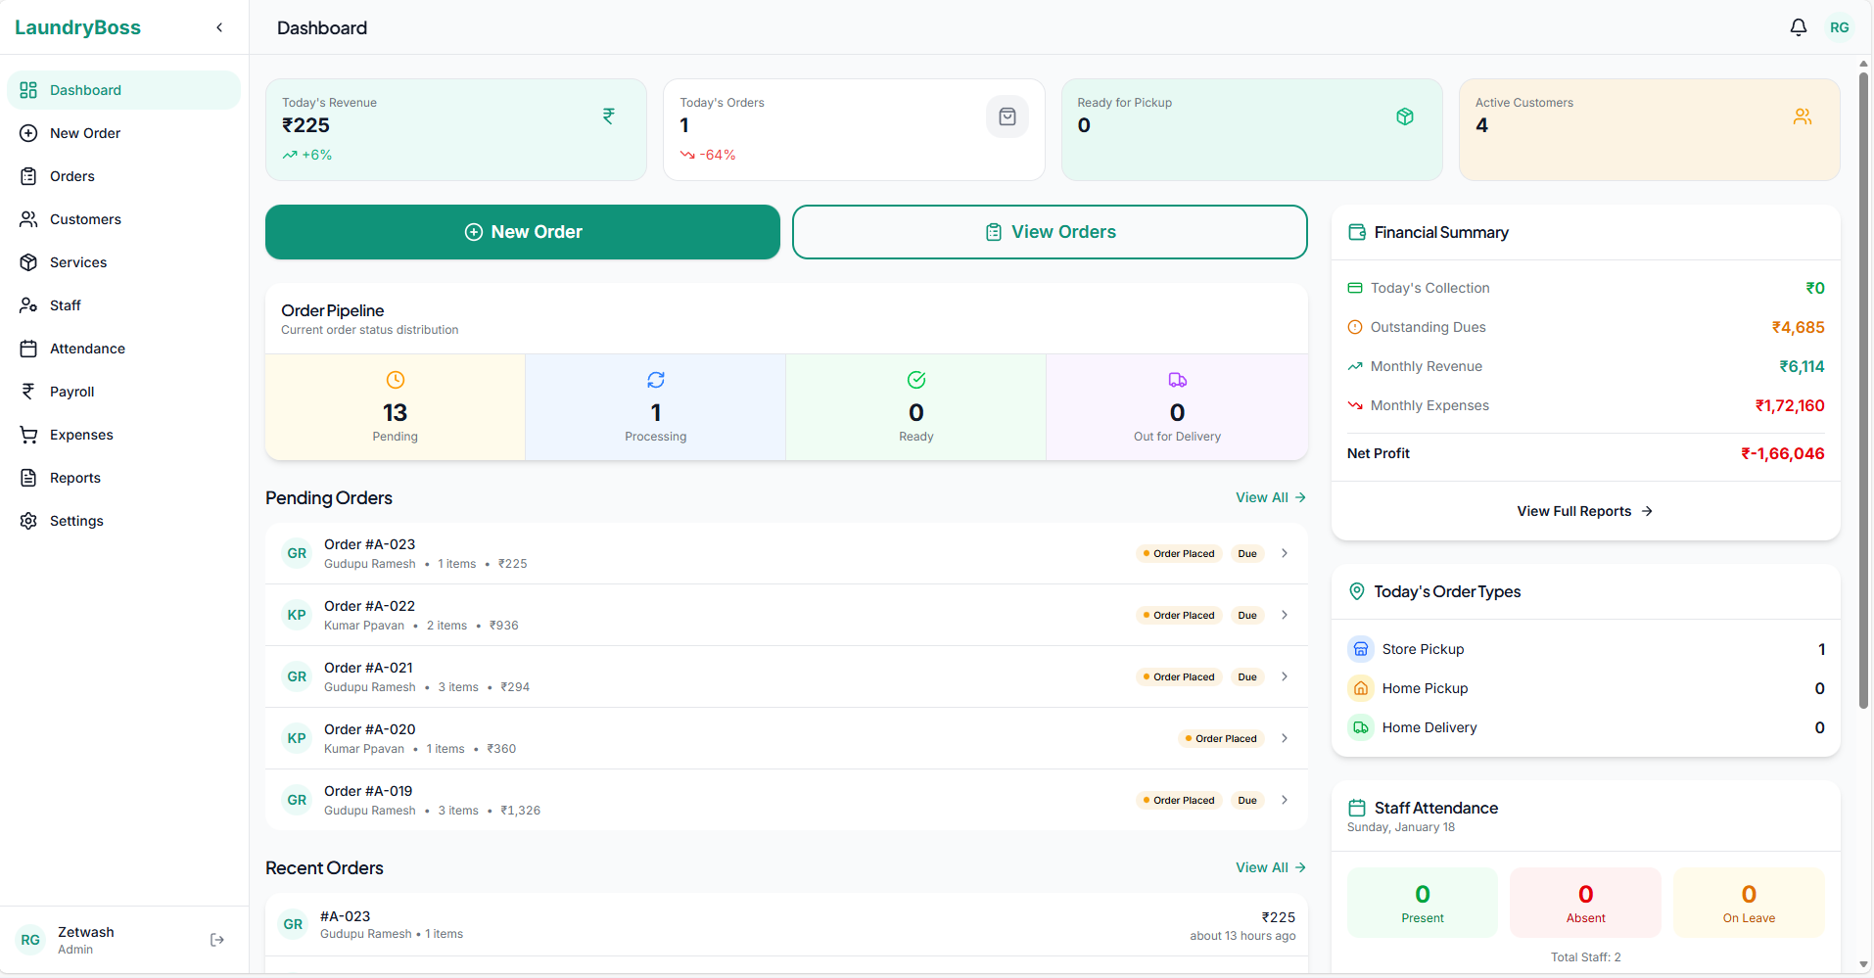Open the Expenses cart icon
Image resolution: width=1874 pixels, height=978 pixels.
[x=28, y=435]
